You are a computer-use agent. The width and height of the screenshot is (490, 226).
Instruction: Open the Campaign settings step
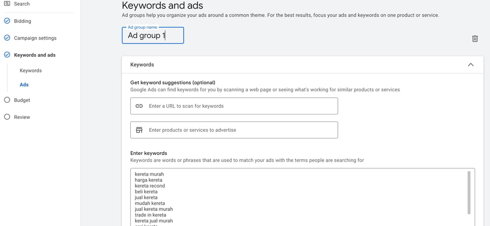(35, 38)
